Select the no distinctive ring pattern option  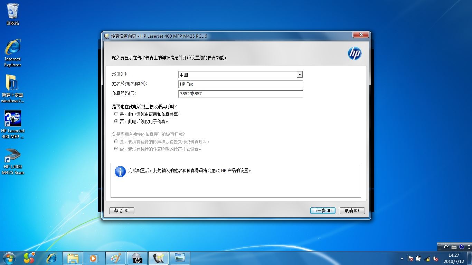point(158,149)
